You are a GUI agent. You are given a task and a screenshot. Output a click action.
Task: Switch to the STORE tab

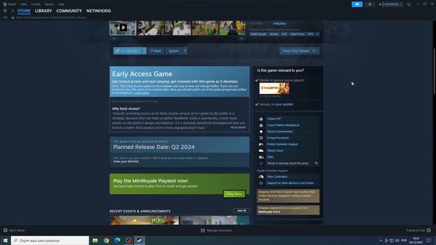point(24,11)
